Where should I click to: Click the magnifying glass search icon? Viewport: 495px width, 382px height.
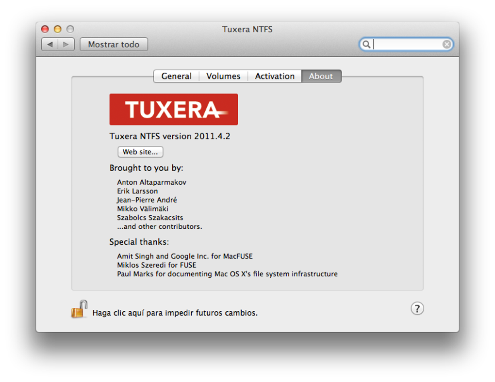(x=366, y=45)
